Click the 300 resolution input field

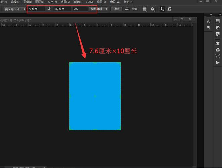click(x=80, y=9)
